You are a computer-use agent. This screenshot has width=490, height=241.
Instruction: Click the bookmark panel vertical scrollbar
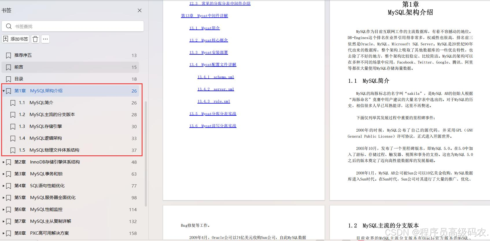coord(146,154)
